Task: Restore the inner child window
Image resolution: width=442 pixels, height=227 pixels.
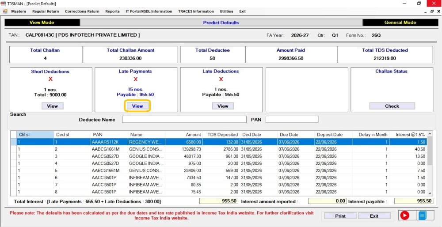Action: pyautogui.click(x=432, y=11)
